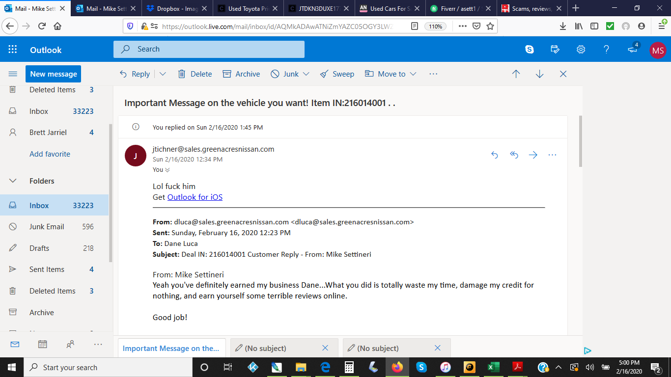Open a new Firefox tab
The width and height of the screenshot is (671, 377).
576,8
